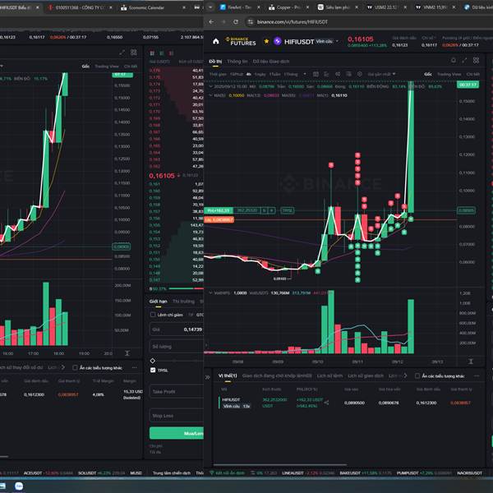
Task: Collapse the Vol indicator legend chevron
Action: click(210, 293)
